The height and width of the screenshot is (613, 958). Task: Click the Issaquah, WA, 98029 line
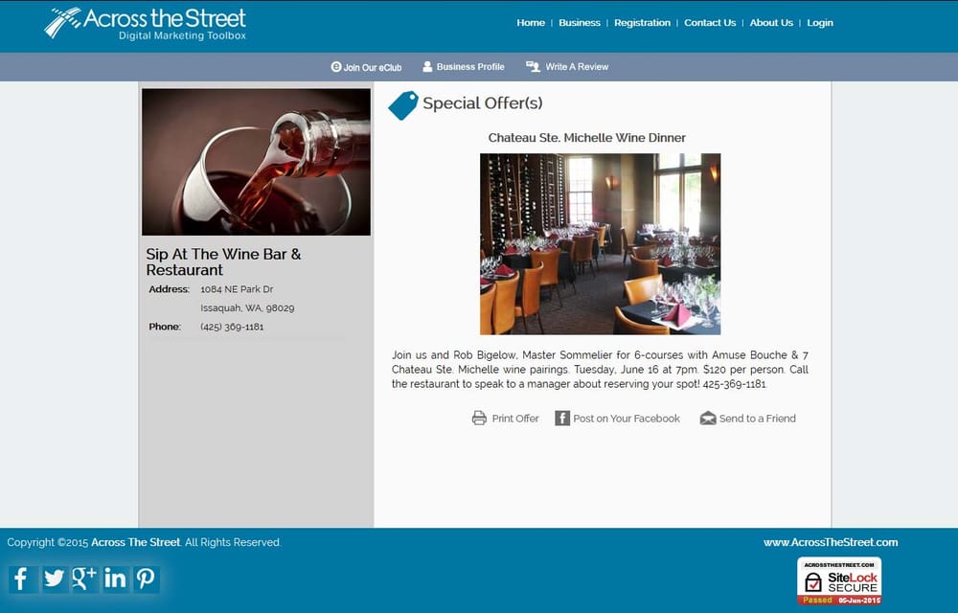(247, 307)
